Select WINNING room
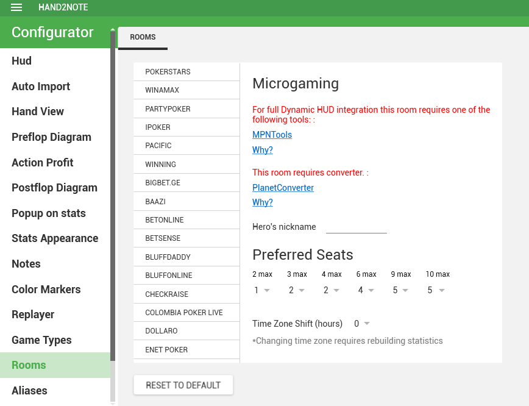This screenshot has width=529, height=406. (x=186, y=165)
